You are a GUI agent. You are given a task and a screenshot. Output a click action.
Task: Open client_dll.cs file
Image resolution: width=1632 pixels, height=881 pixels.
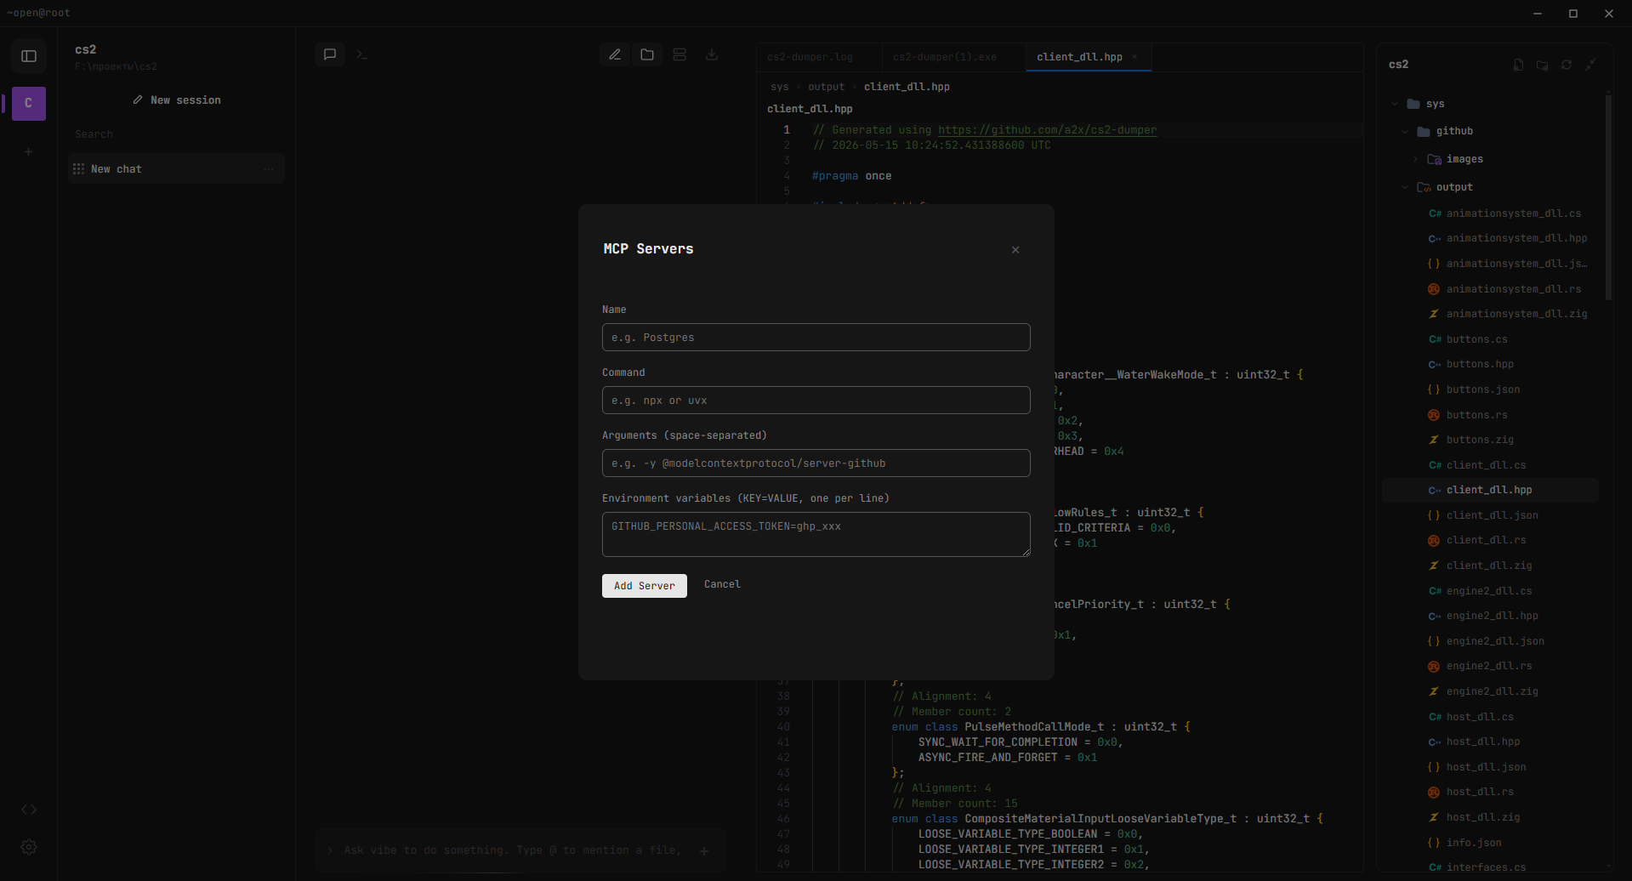click(x=1486, y=465)
